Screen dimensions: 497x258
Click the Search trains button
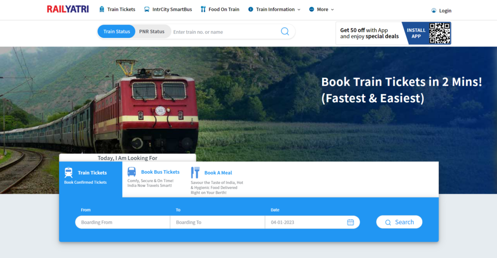tap(399, 222)
